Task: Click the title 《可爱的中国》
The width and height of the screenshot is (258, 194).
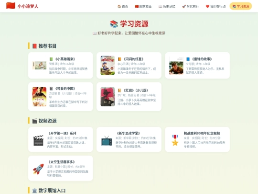Action: (x=65, y=89)
